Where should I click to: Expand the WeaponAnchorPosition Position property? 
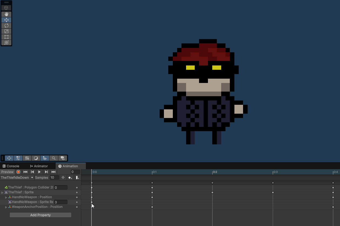pos(6,207)
